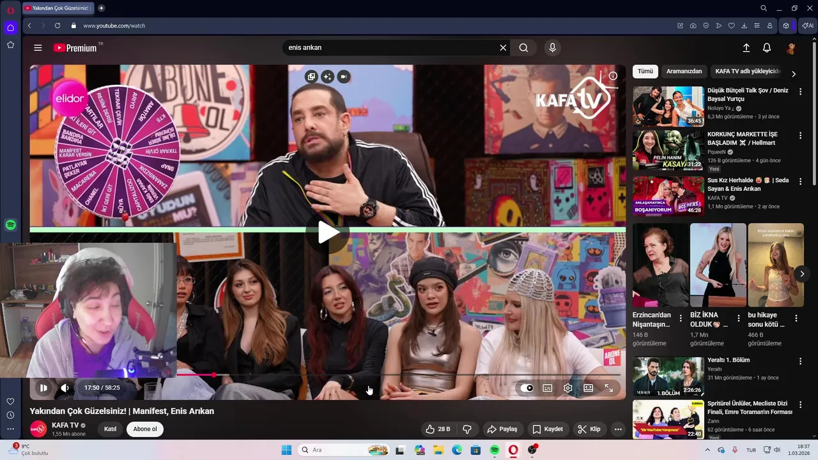Select the Tümü filter chip

pyautogui.click(x=645, y=72)
